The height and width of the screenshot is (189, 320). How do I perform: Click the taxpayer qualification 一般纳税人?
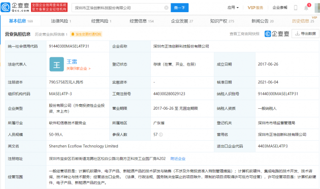pyautogui.click(x=267, y=108)
